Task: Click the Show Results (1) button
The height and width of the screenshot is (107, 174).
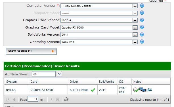Action: [31, 51]
